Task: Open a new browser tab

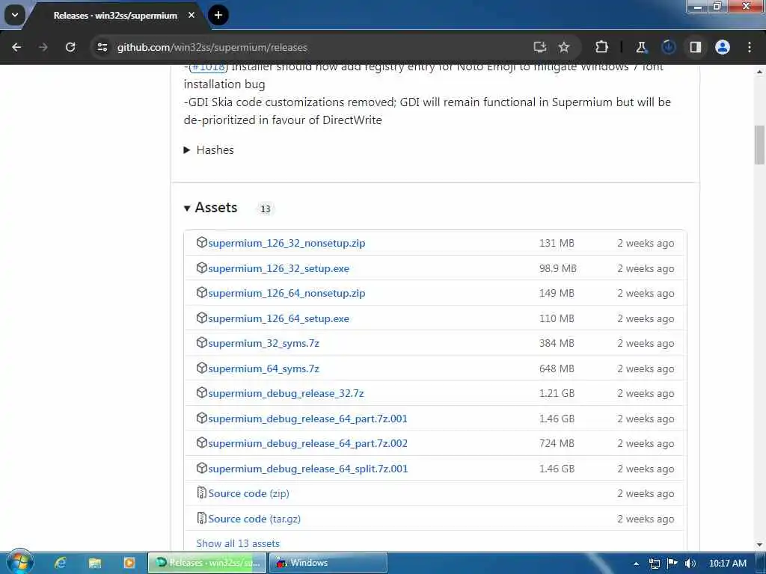Action: [x=218, y=15]
